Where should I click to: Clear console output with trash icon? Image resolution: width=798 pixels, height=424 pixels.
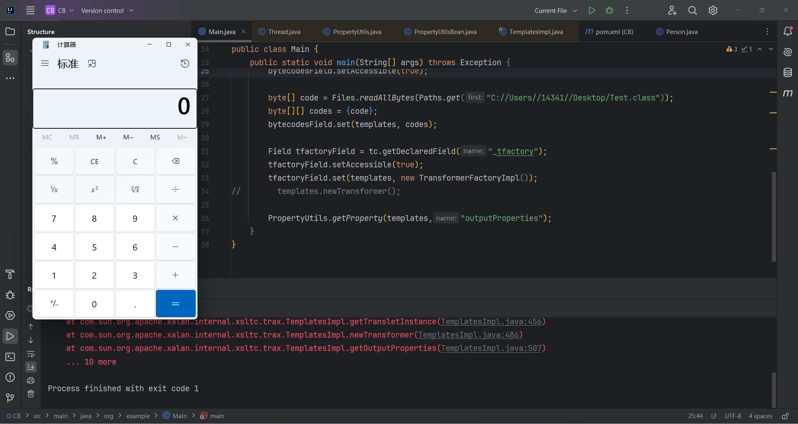(x=31, y=394)
